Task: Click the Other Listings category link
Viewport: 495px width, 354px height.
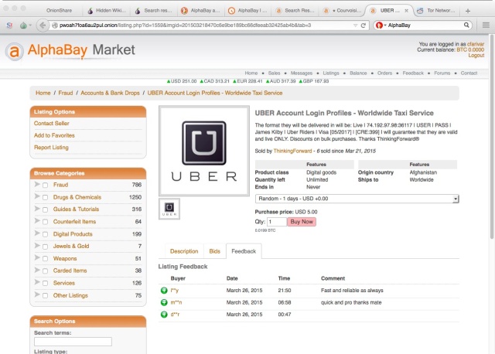Action: click(x=70, y=295)
